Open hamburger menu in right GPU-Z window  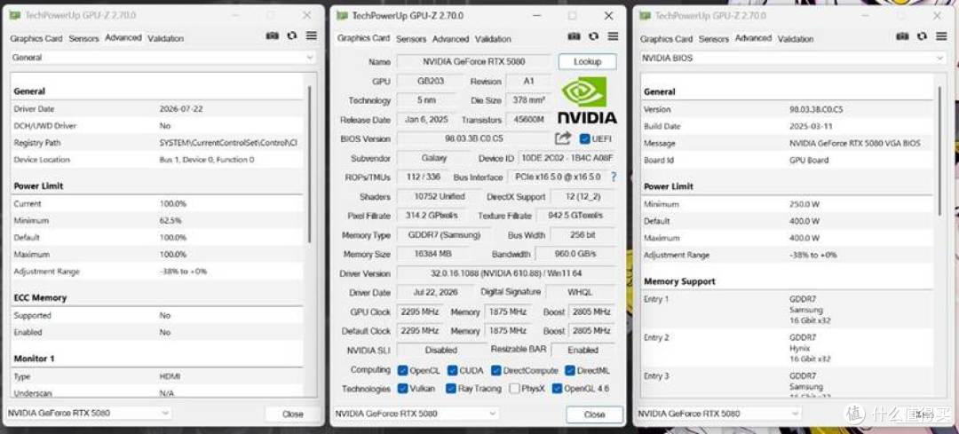[941, 36]
